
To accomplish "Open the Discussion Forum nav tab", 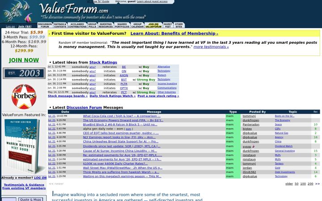I will pos(45,25).
